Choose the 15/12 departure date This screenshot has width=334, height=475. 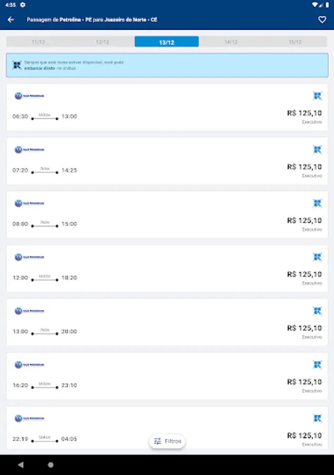[295, 41]
